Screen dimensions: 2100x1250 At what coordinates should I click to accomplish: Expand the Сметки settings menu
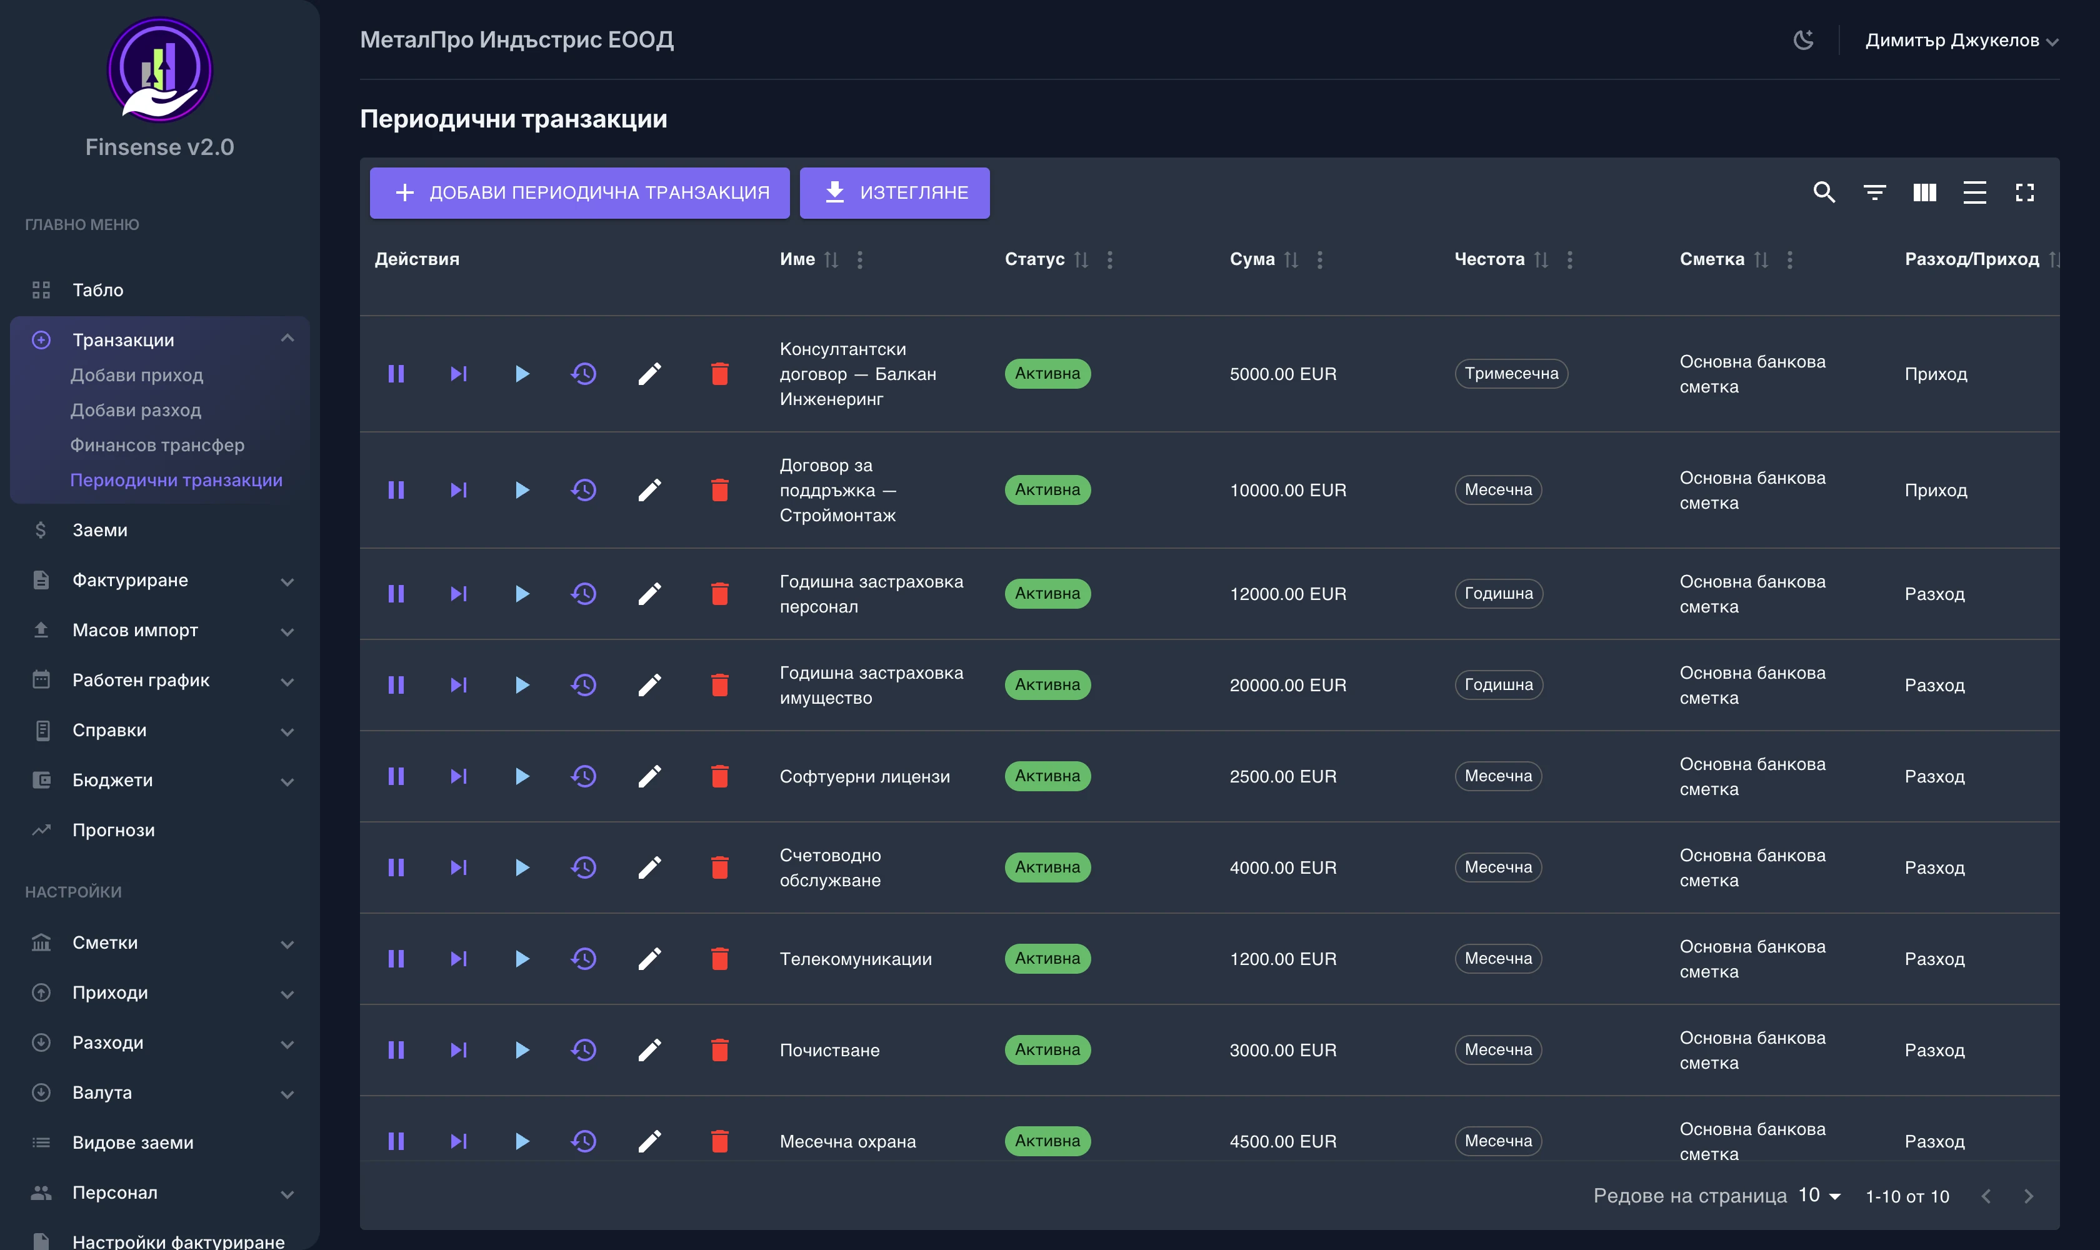(160, 942)
